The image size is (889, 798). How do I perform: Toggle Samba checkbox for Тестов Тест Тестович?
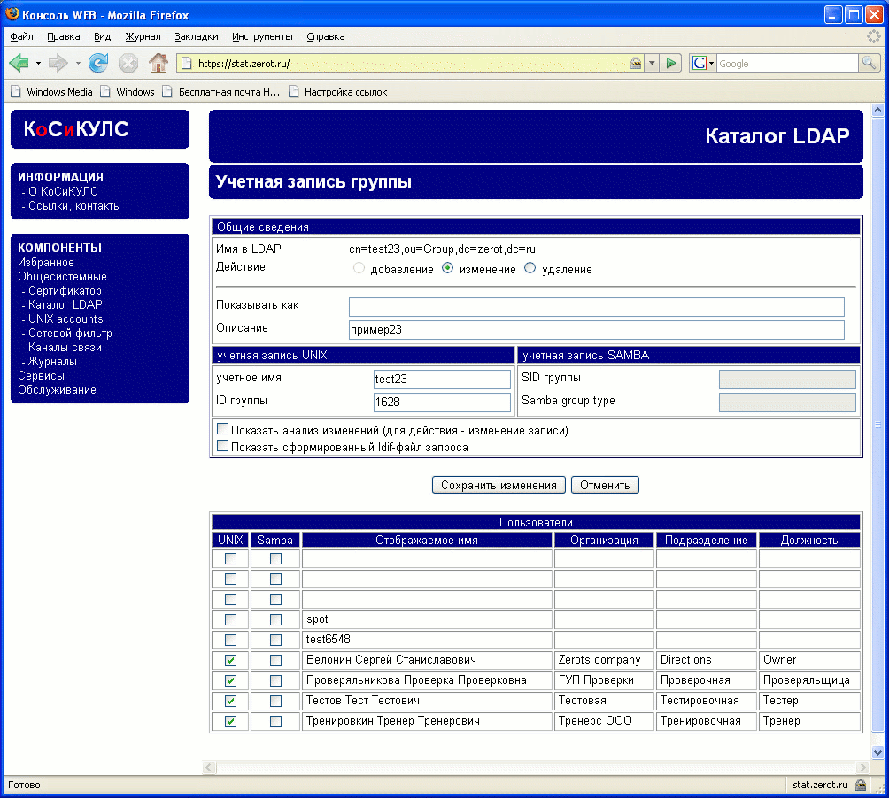point(275,701)
